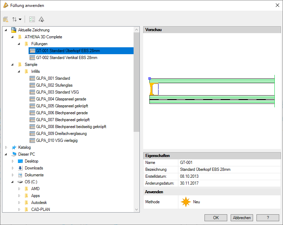The height and width of the screenshot is (225, 283).
Task: Select GT-002 Standard Vertikal EBS 28mm
Action: point(66,58)
